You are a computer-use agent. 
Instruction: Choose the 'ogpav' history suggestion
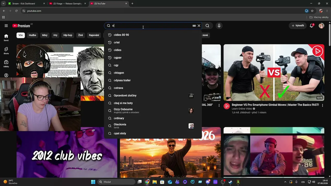(153, 58)
